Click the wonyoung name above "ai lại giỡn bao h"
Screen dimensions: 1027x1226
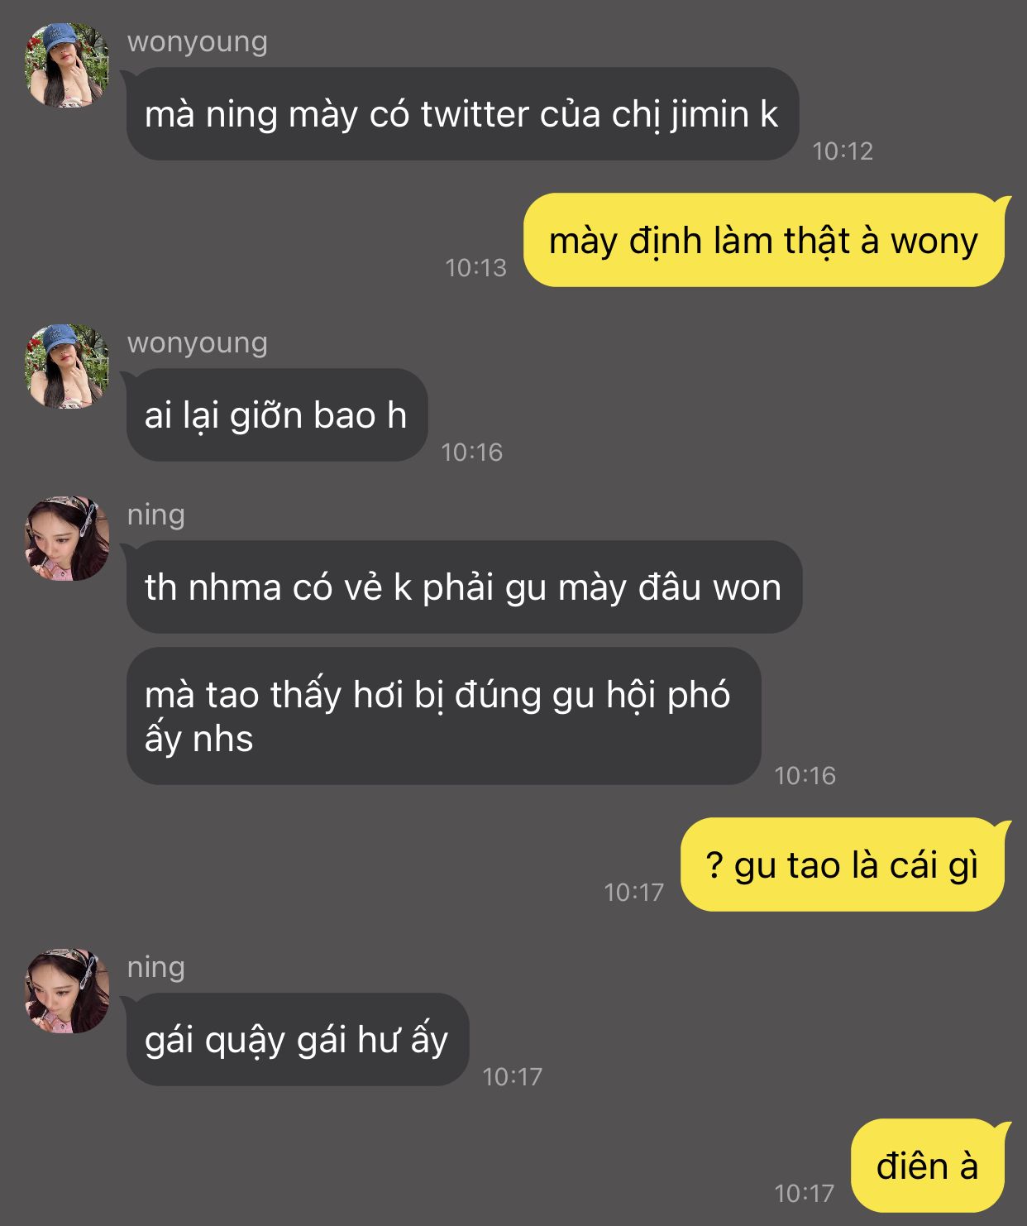[x=198, y=342]
